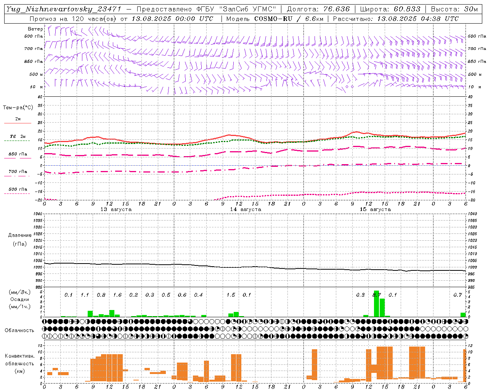Click the "Конвективн." convective cloud label

click(20, 356)
